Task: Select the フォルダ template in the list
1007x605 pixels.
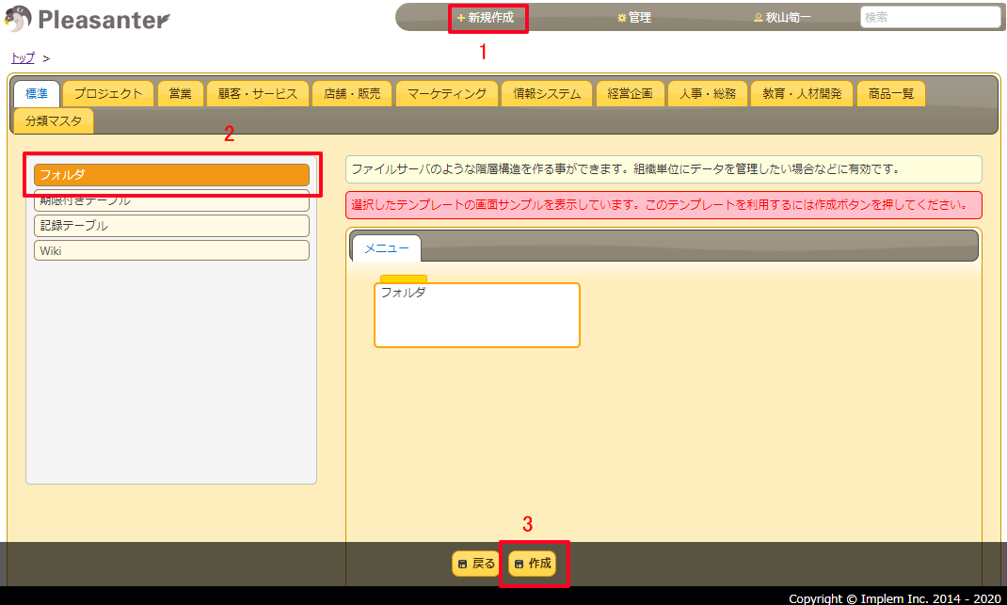Action: point(171,174)
